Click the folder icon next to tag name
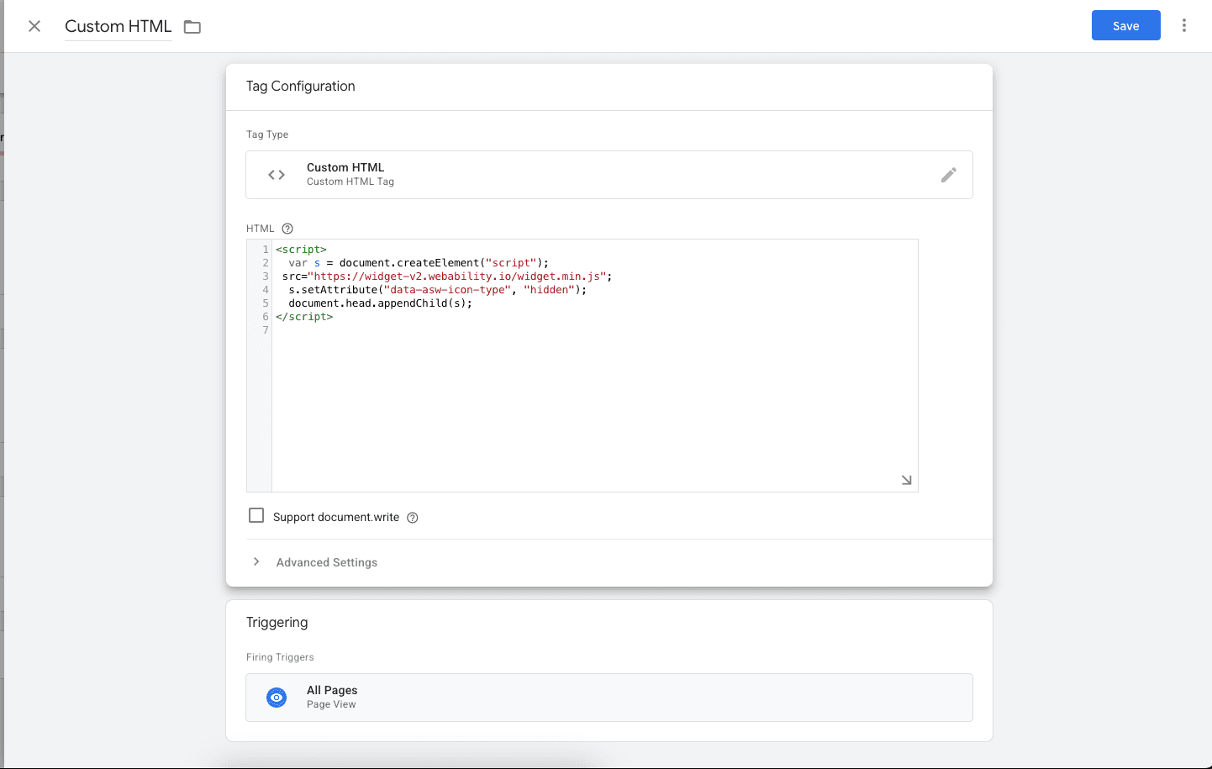Screen dimensions: 1212x769 tap(192, 27)
